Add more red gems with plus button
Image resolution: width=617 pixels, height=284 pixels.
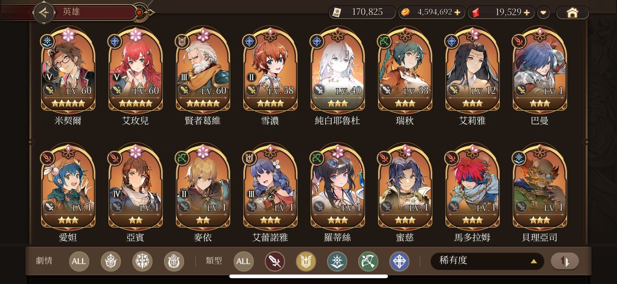coord(527,12)
